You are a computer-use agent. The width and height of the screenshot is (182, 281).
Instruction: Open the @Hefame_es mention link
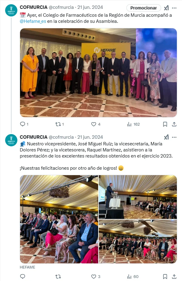33,21
